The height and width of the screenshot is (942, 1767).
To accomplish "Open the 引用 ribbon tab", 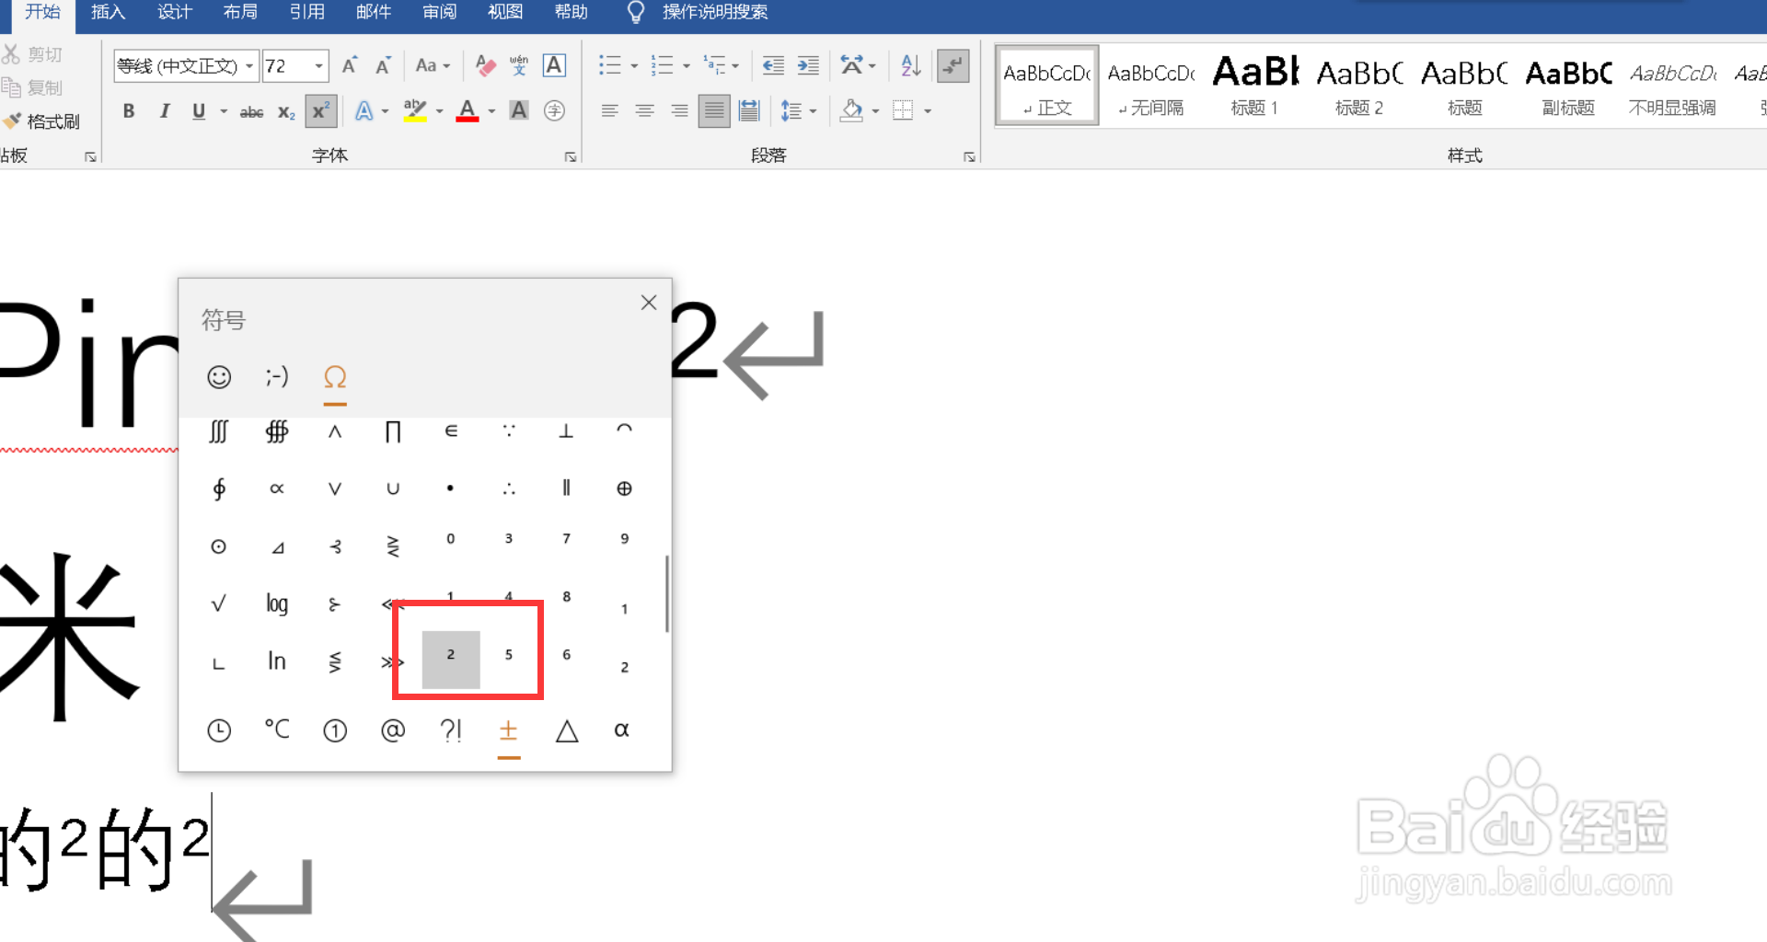I will [306, 12].
